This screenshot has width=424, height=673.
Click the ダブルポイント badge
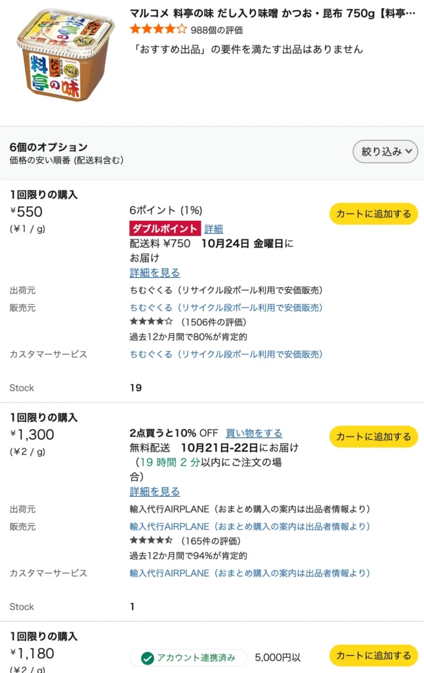pos(165,229)
